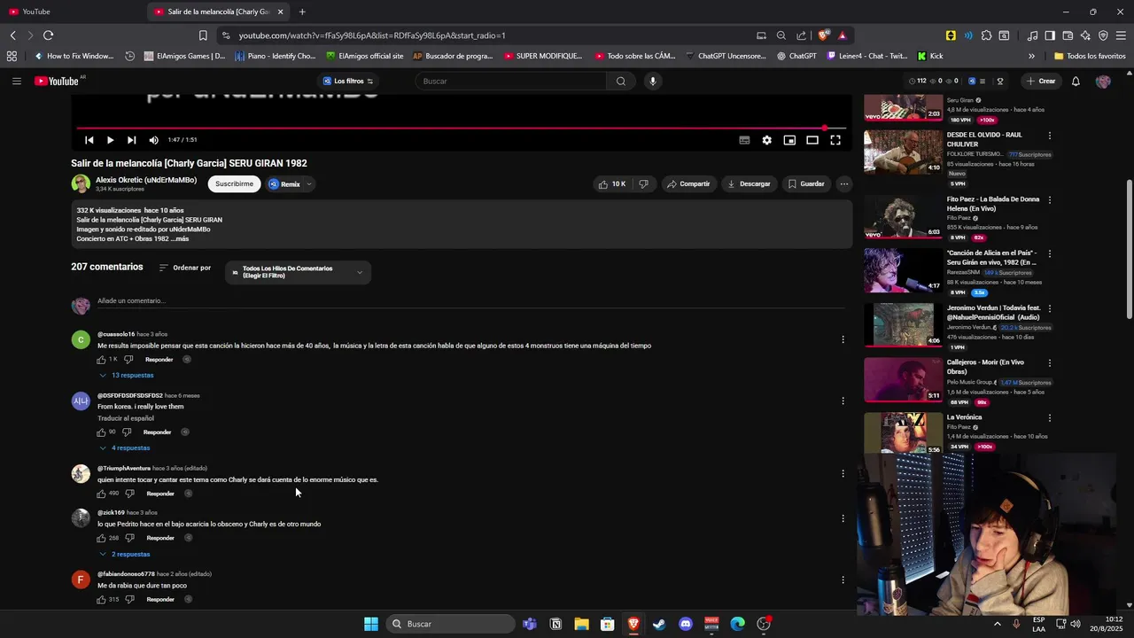Dislike the video

click(644, 183)
